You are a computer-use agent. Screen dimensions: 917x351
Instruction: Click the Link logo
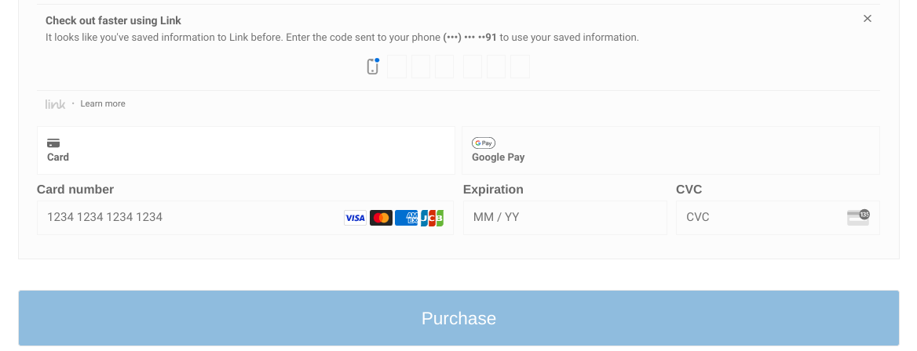point(55,104)
